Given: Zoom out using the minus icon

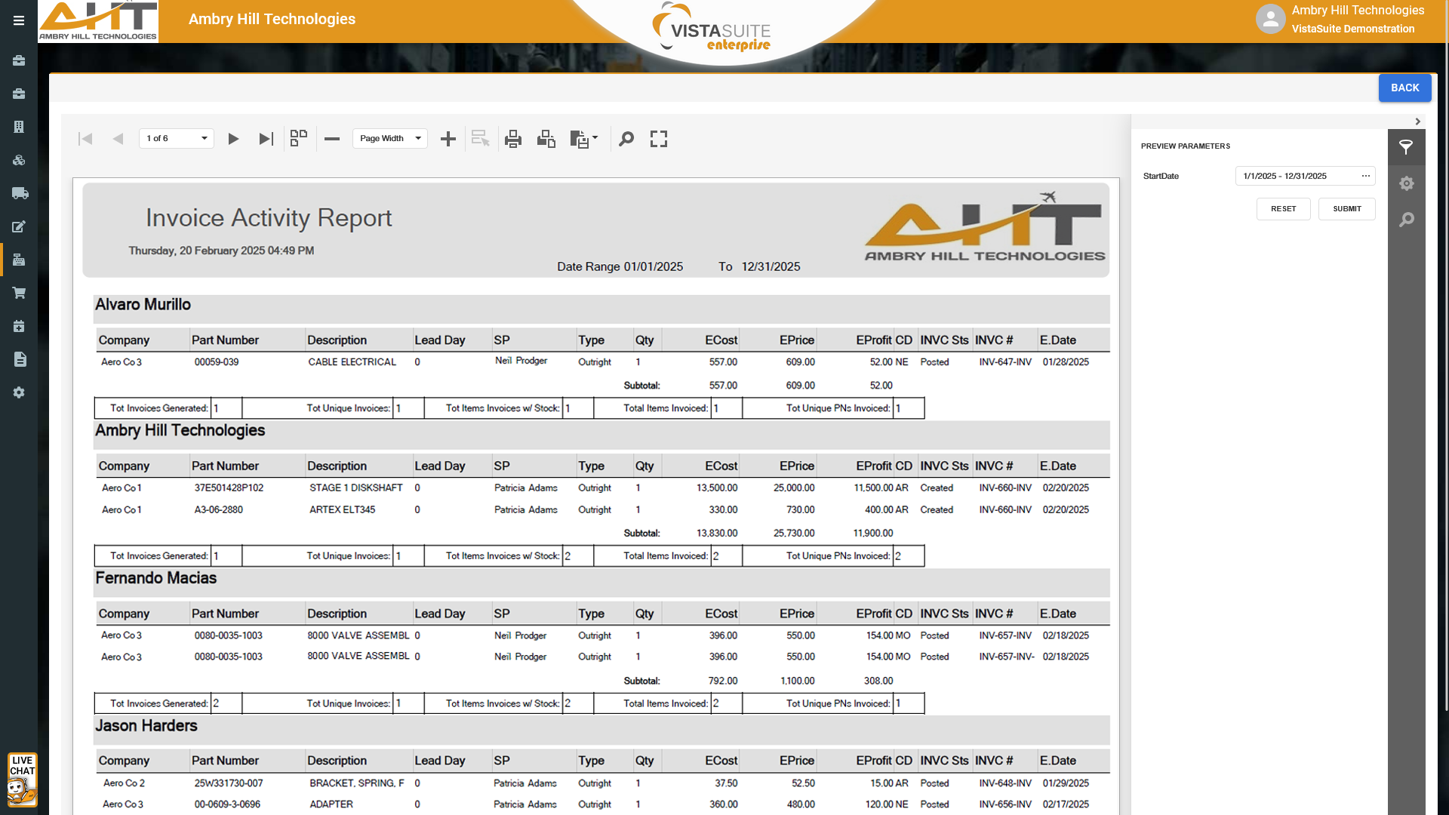Looking at the screenshot, I should (332, 139).
